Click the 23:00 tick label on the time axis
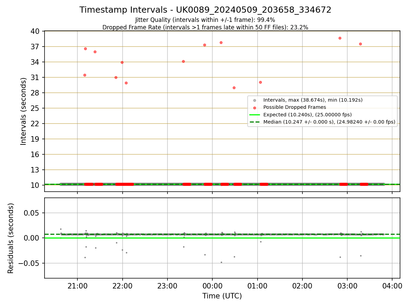 point(167,285)
